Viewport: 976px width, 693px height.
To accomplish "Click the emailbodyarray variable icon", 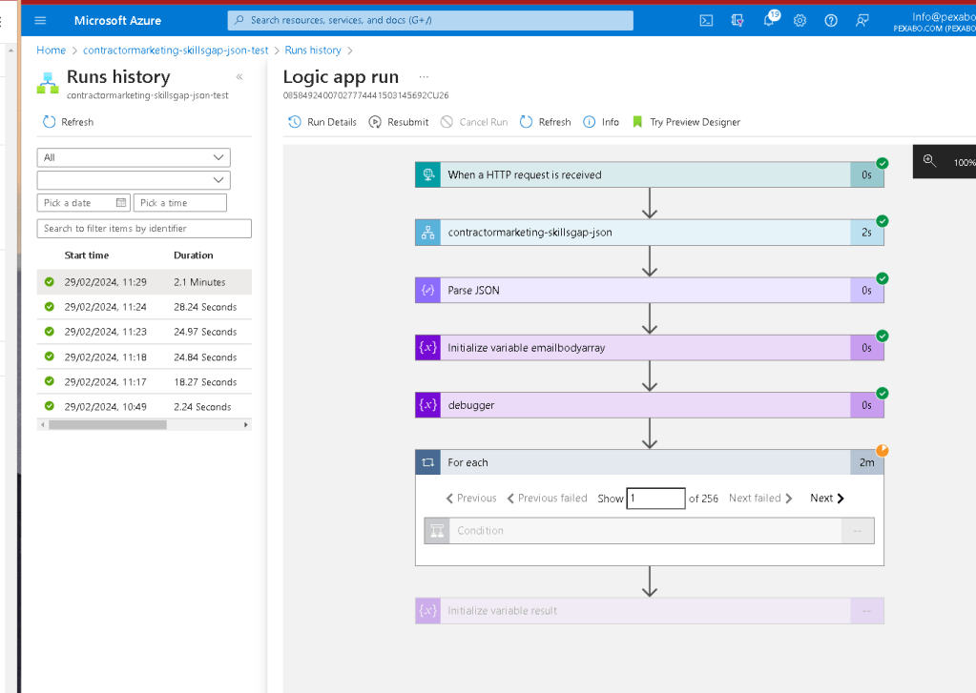I will point(428,348).
